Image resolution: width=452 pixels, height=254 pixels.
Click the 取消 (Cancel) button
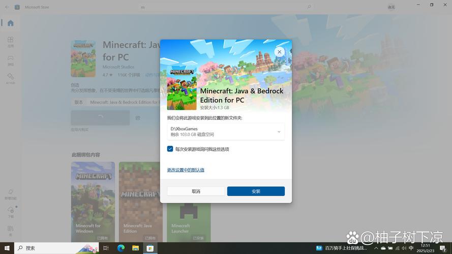pos(196,191)
